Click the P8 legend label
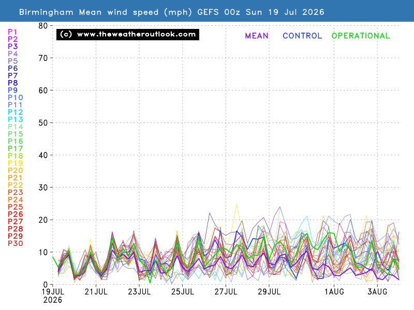The width and height of the screenshot is (414, 310). pos(12,83)
